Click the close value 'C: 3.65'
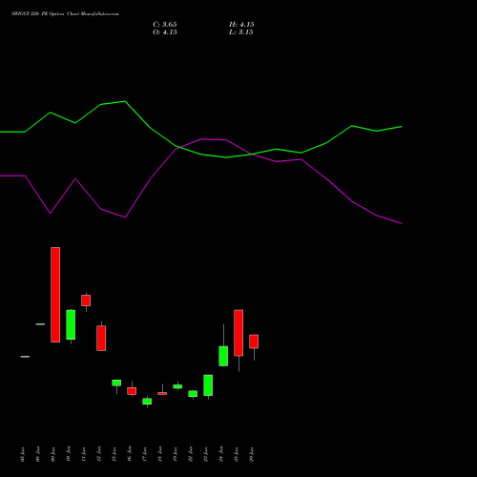 point(165,25)
